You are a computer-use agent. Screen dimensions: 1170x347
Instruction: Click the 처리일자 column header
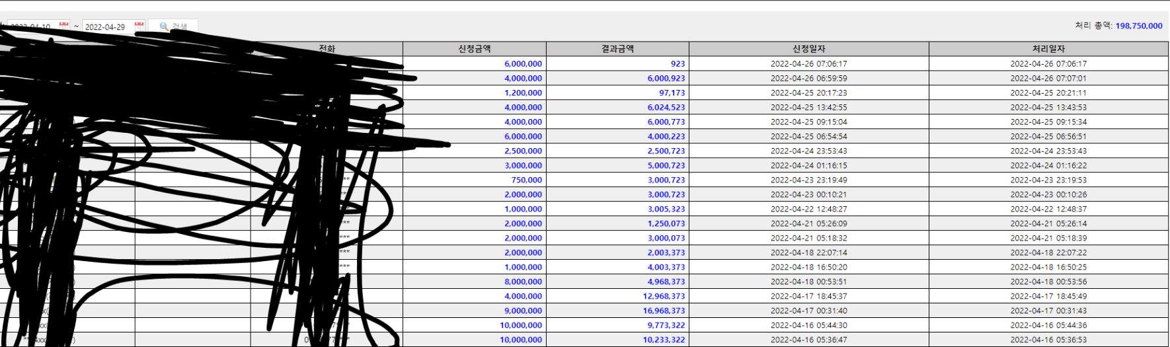click(1048, 49)
